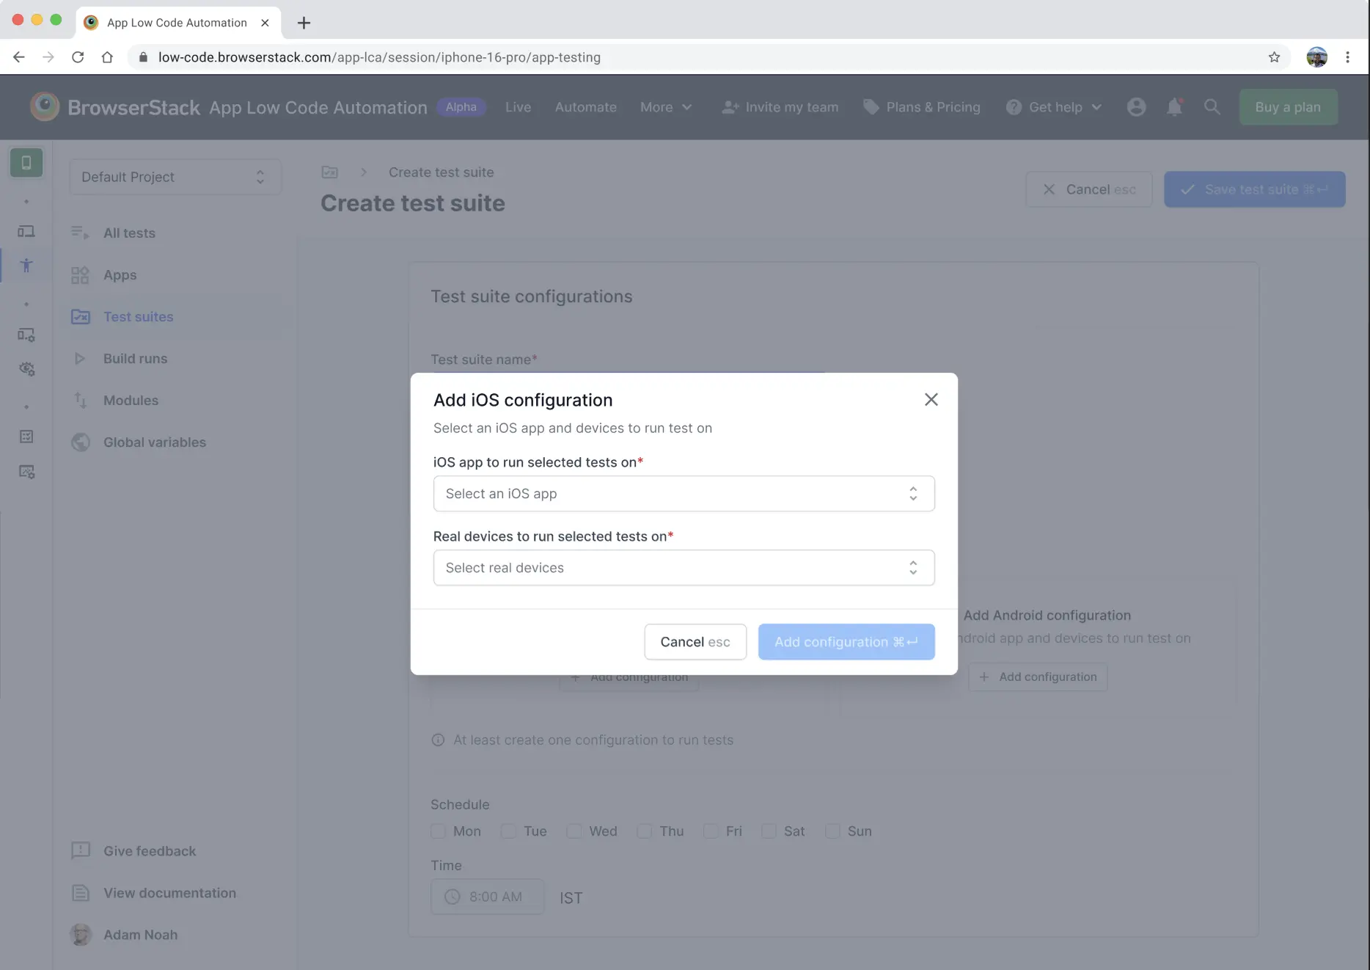Click the browser reload icon
This screenshot has width=1370, height=970.
click(x=78, y=57)
